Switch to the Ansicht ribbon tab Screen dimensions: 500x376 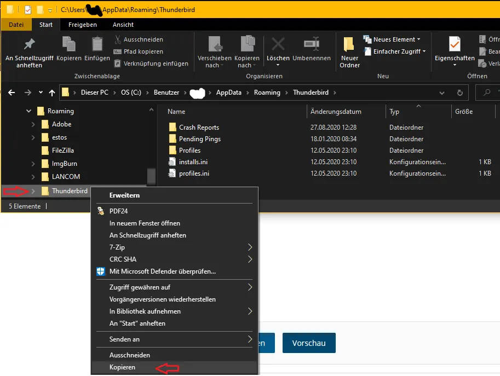click(123, 25)
